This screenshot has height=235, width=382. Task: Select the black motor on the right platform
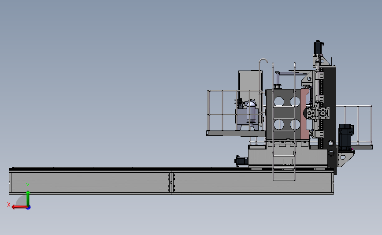(x=345, y=137)
